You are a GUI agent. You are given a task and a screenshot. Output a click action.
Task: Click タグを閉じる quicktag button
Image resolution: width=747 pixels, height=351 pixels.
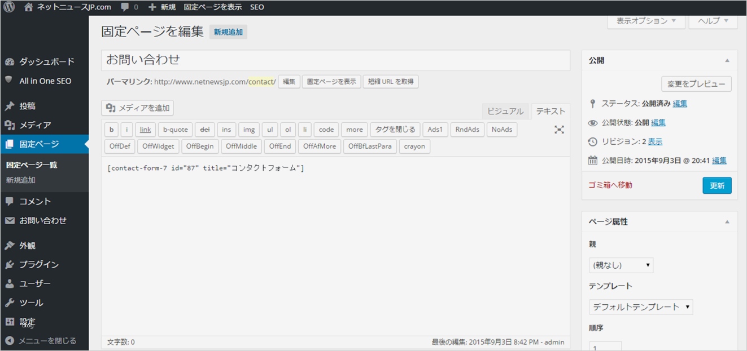pos(395,130)
